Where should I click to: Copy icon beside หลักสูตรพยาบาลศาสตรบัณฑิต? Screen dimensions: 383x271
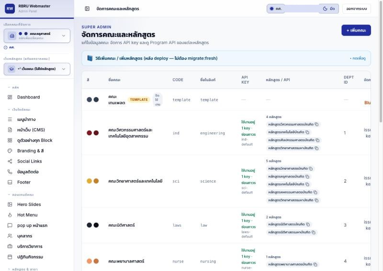pos(315,264)
